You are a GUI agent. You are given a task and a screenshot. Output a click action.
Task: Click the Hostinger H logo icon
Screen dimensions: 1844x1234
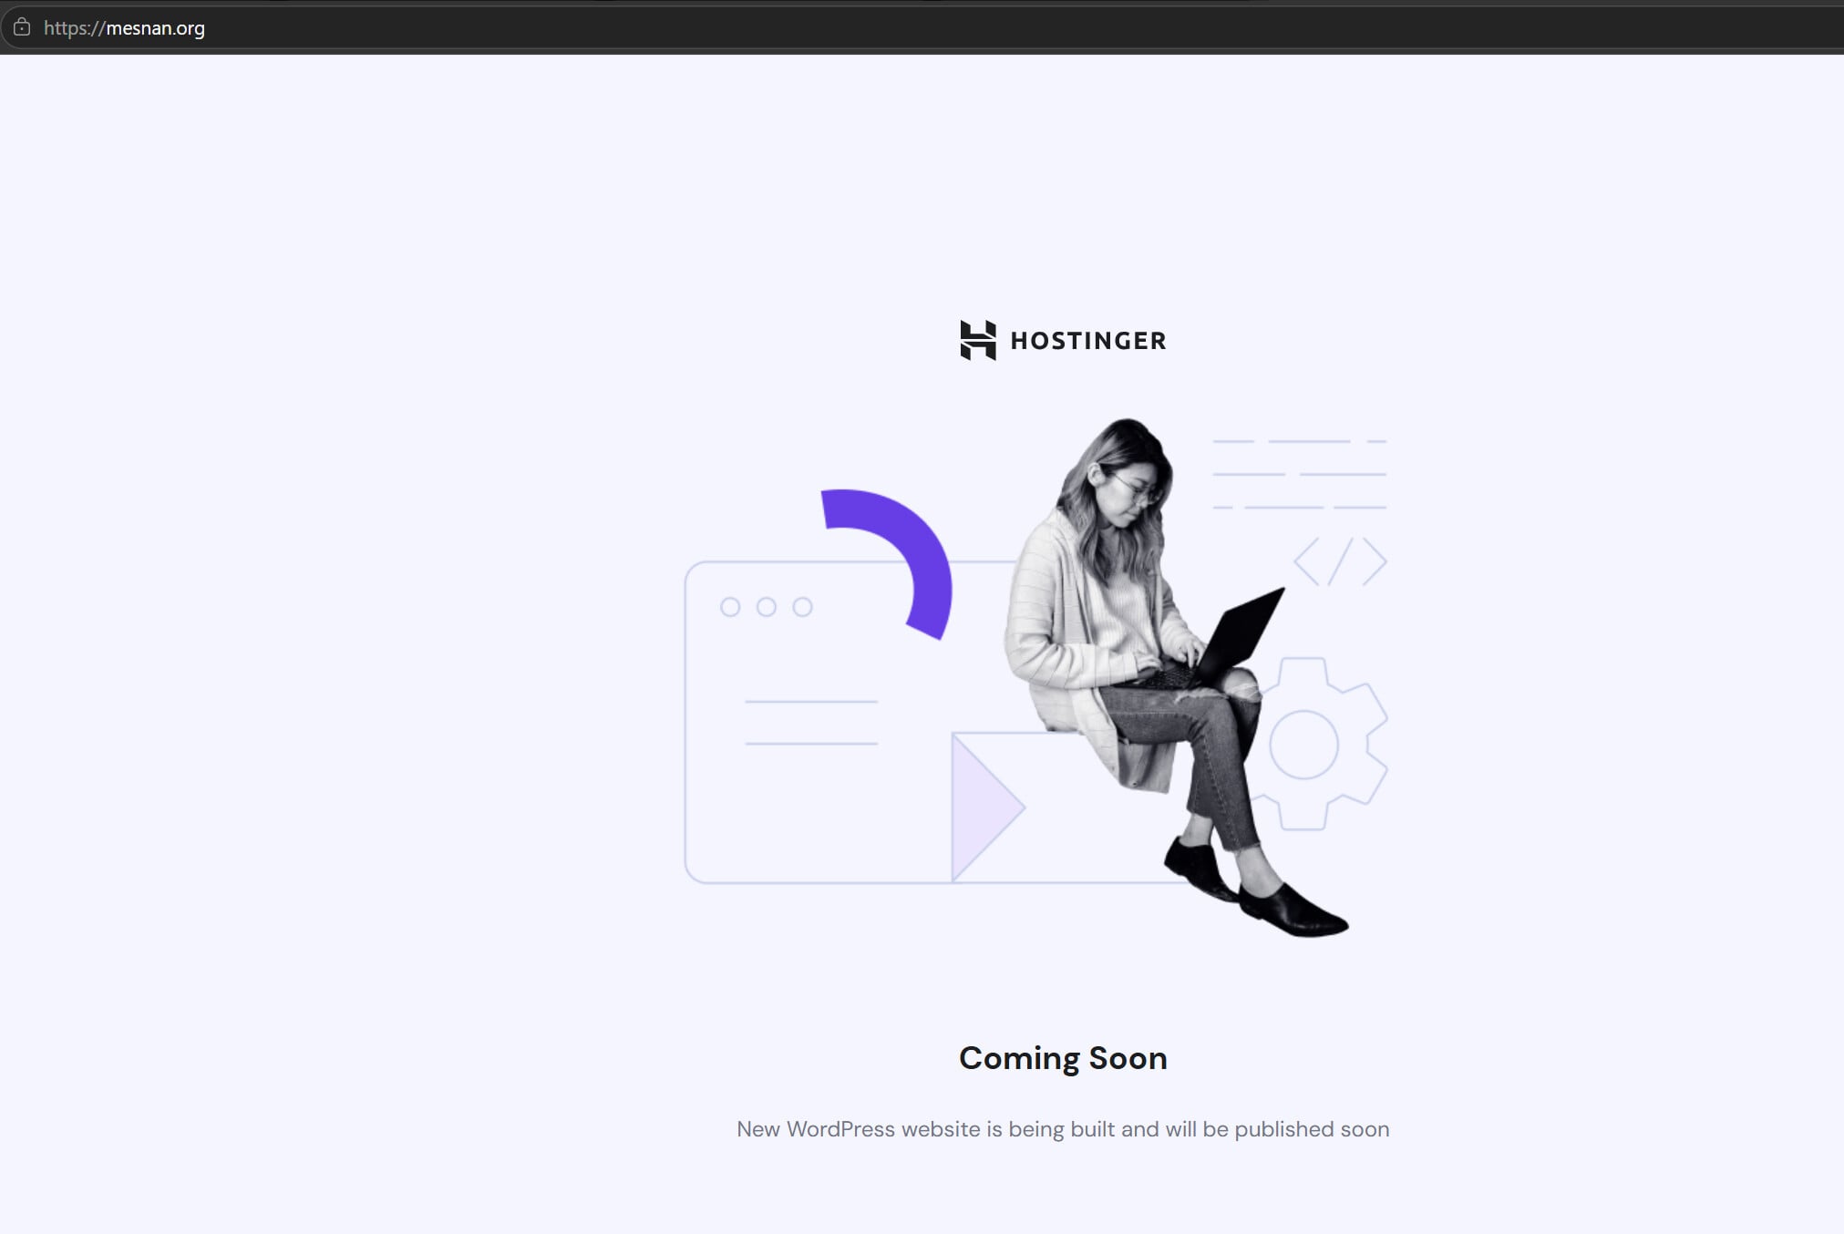tap(978, 340)
